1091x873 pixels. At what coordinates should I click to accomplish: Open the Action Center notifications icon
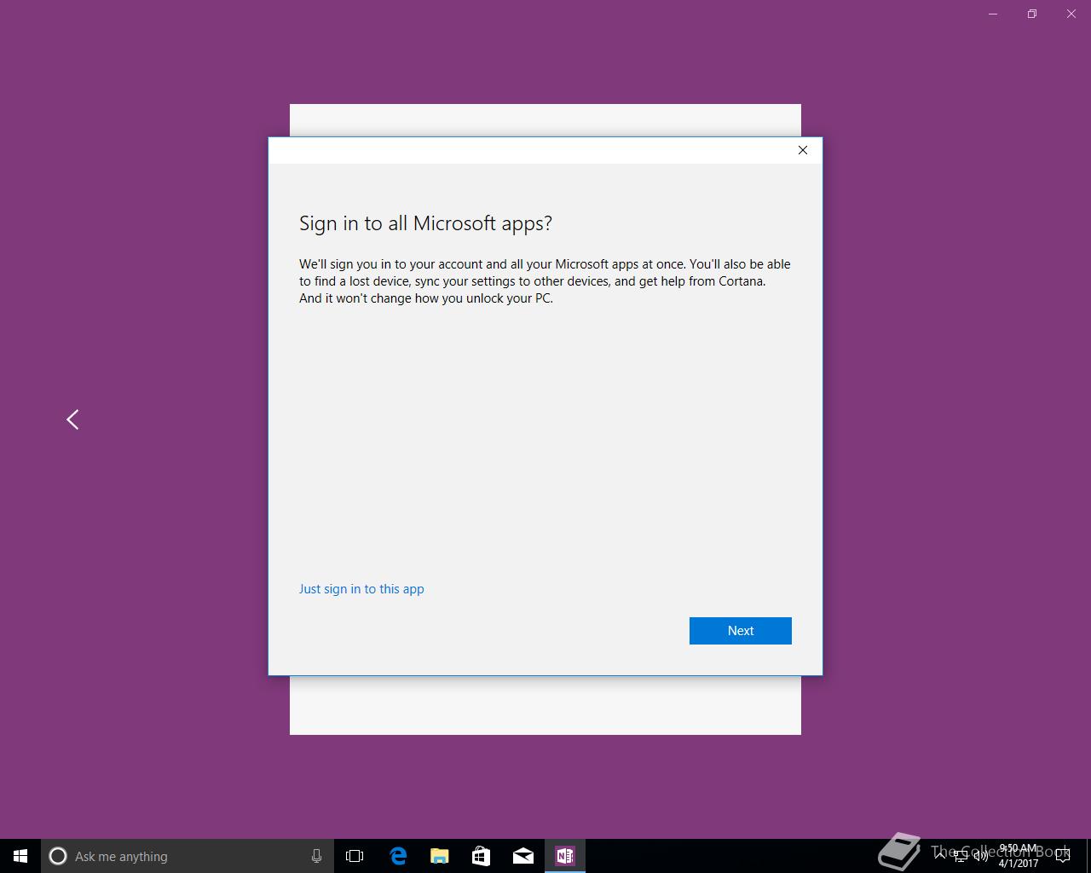pyautogui.click(x=1063, y=856)
